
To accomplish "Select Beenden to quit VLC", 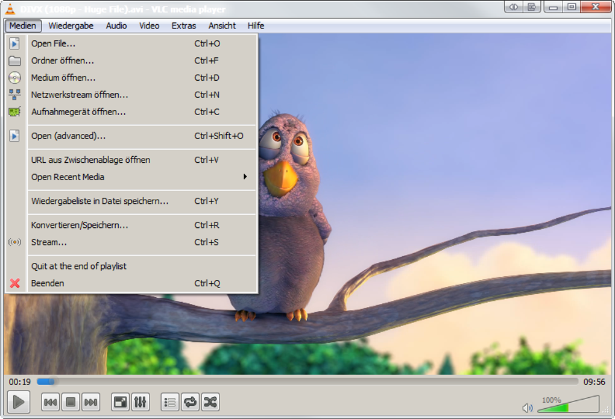I will pos(131,283).
